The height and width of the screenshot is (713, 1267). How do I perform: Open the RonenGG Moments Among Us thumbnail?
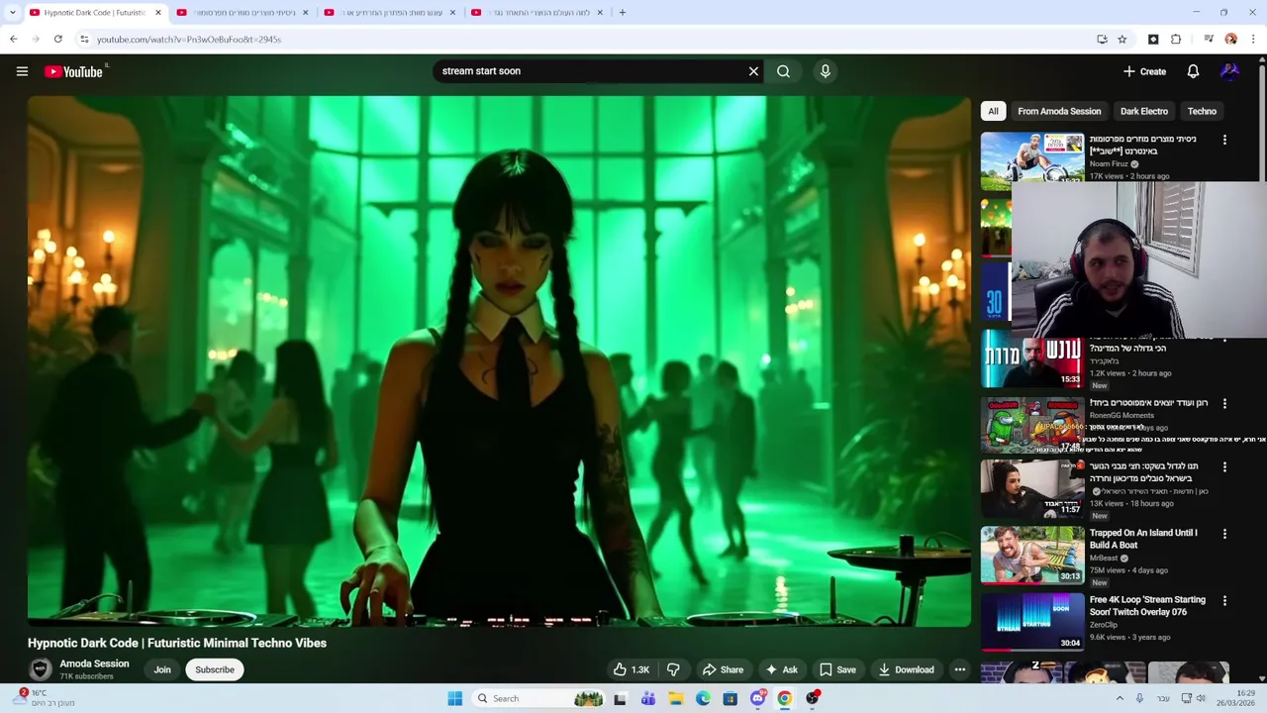coord(1032,426)
